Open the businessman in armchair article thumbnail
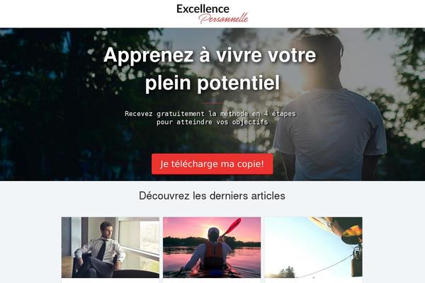Viewport: 425px width, 283px height. (110, 247)
